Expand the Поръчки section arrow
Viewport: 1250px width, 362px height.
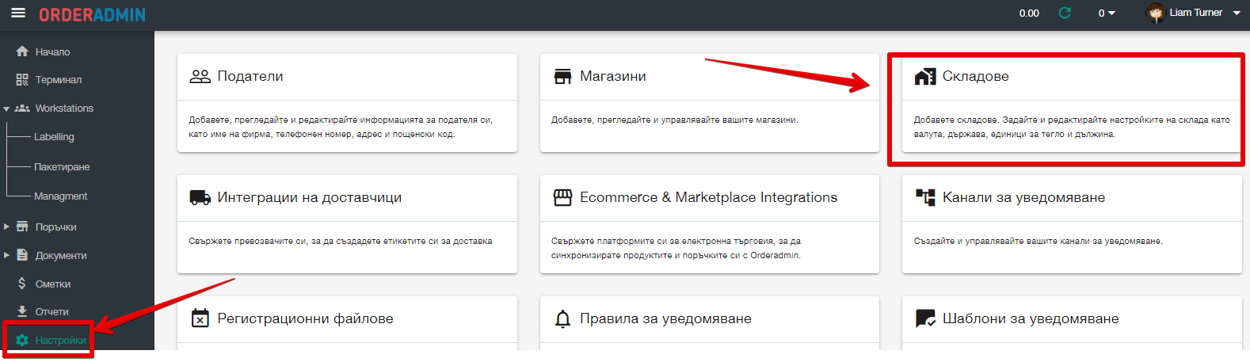(6, 227)
